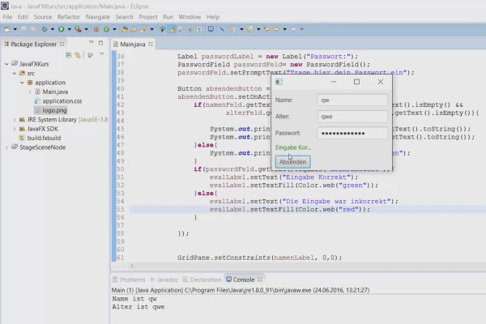Run the program with green Run icon
486x324 pixels.
61,29
